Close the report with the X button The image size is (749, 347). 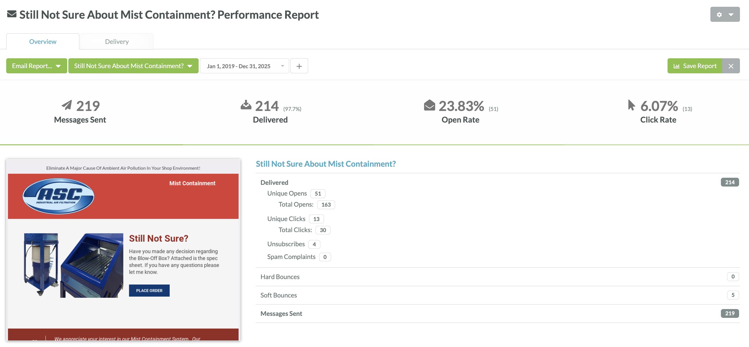[x=731, y=66]
